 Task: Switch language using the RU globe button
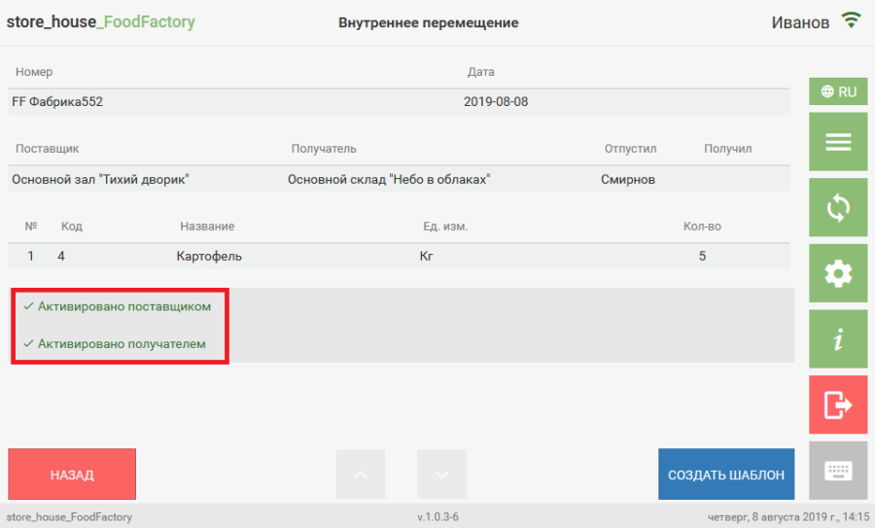837,91
